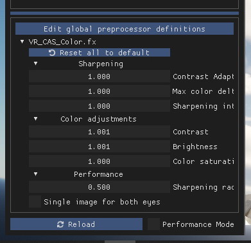The height and width of the screenshot is (243, 251).
Task: Open Edit global preprocessor definitions
Action: tap(125, 29)
